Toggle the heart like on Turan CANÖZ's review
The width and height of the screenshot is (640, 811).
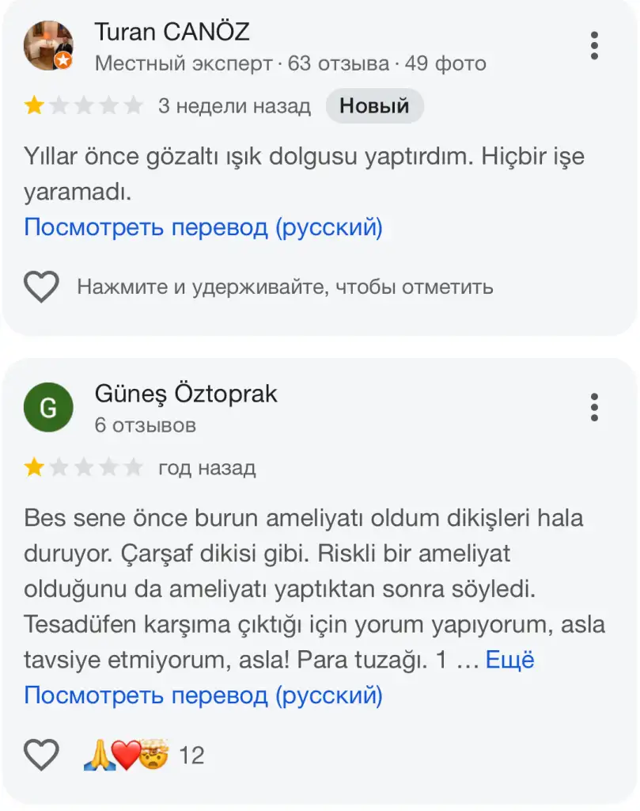point(41,287)
